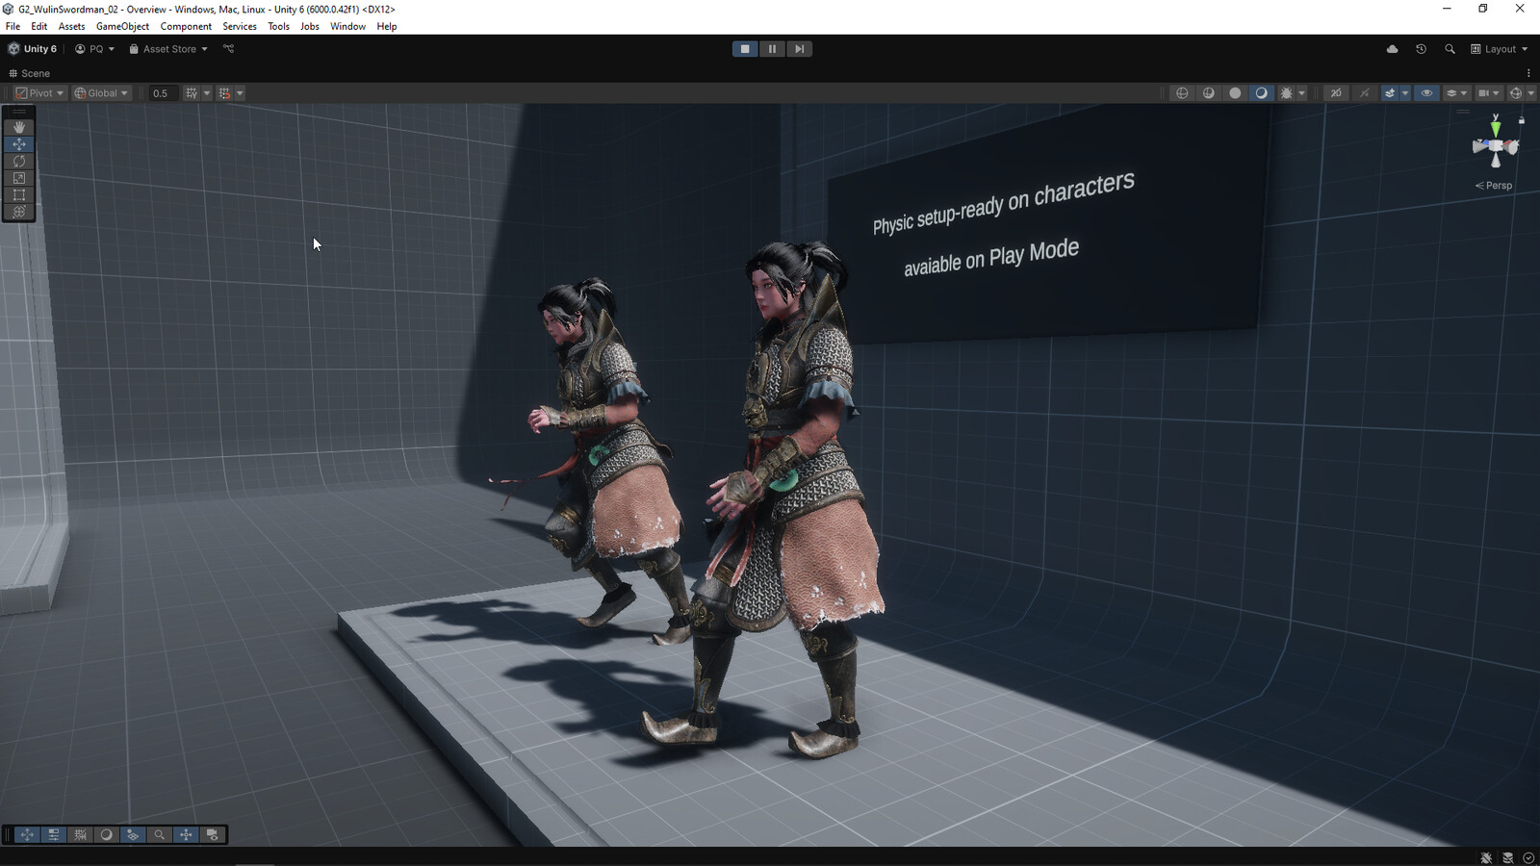
Task: Select the Move tool
Action: (x=19, y=144)
